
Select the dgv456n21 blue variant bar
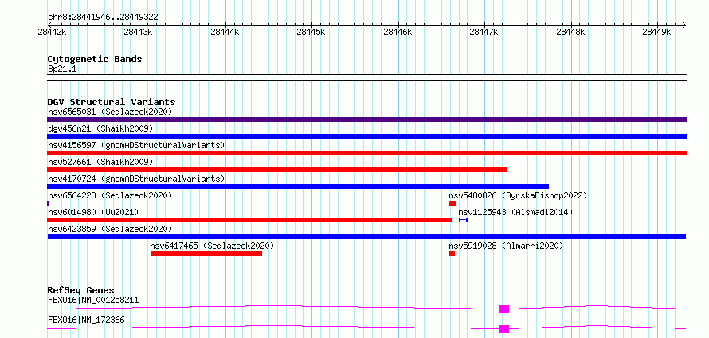click(x=366, y=136)
